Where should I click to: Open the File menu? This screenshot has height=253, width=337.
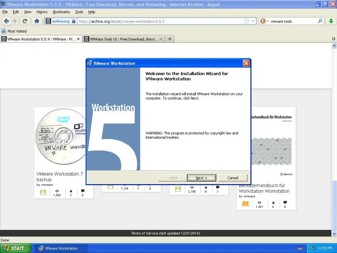click(x=5, y=12)
